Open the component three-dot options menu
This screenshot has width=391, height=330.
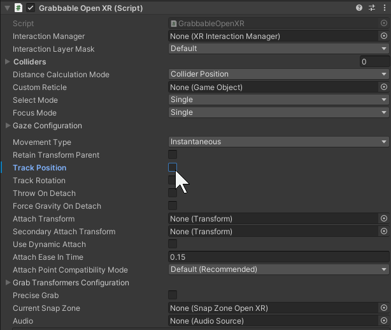[x=383, y=8]
